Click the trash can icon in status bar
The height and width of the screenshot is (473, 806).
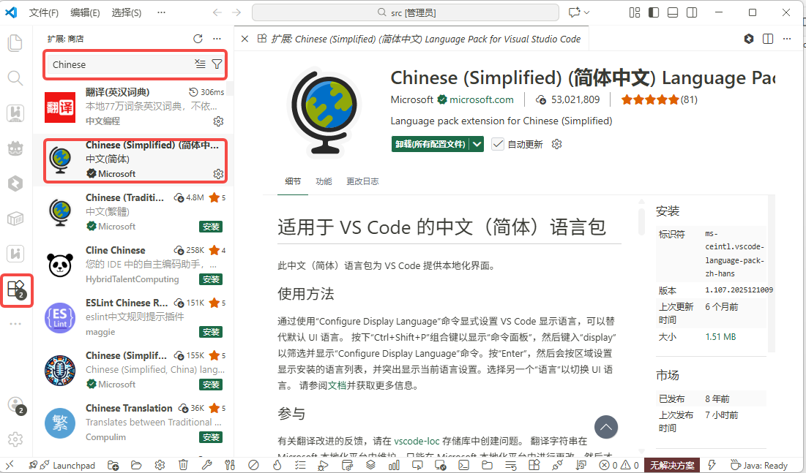click(183, 465)
